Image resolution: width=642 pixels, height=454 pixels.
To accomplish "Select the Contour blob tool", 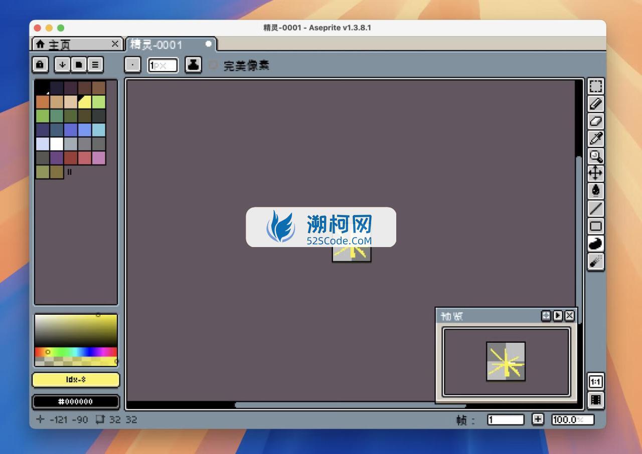I will [x=595, y=244].
